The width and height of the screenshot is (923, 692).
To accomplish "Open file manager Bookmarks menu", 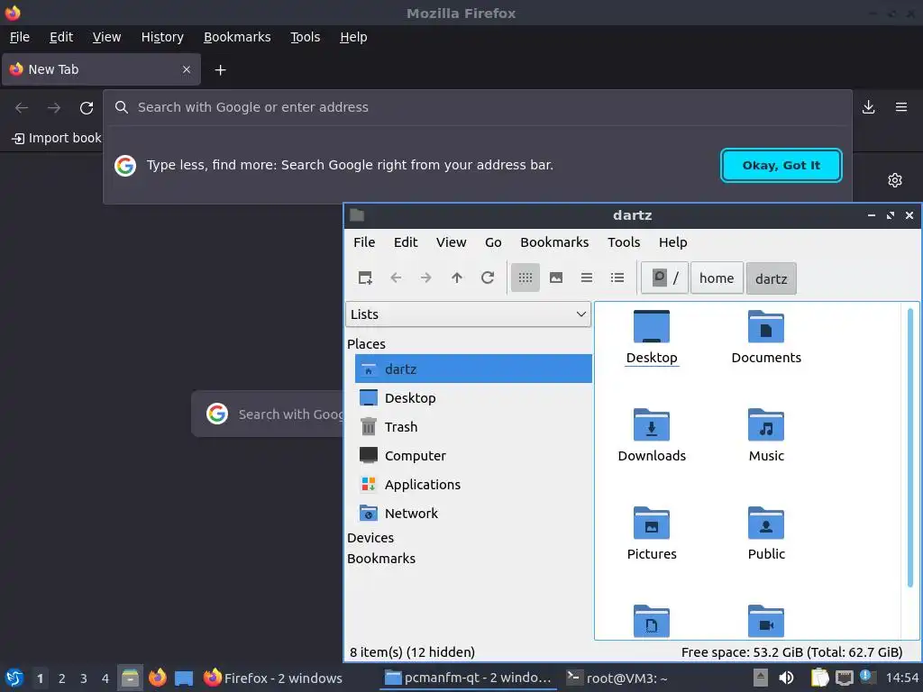I will pos(554,242).
